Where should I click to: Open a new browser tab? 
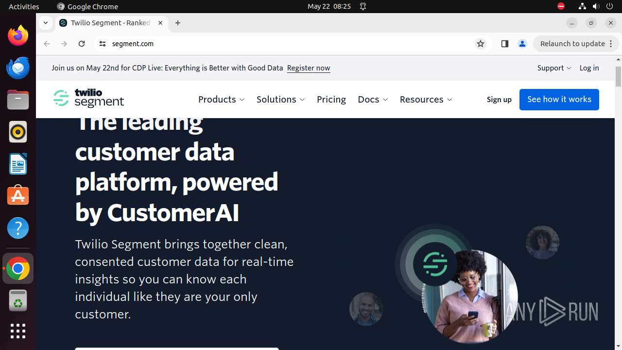178,23
